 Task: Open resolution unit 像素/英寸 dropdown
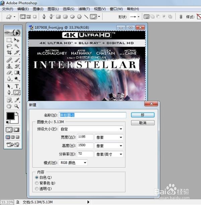pos(109,154)
